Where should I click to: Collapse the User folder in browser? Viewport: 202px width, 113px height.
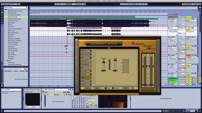(6, 61)
